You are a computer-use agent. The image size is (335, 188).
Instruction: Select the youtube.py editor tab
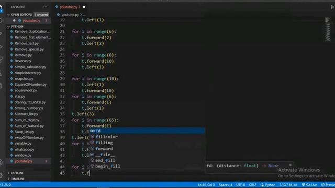69,7
